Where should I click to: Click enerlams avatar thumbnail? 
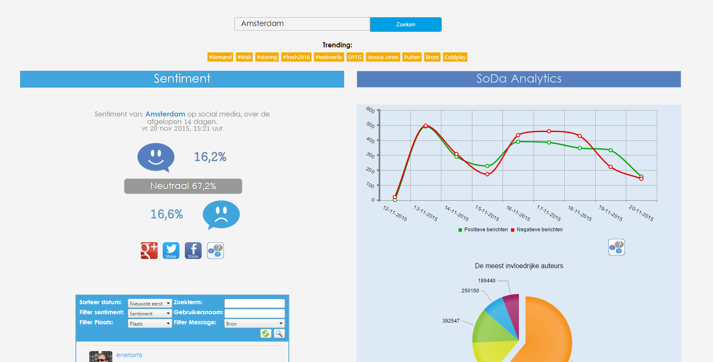click(101, 357)
